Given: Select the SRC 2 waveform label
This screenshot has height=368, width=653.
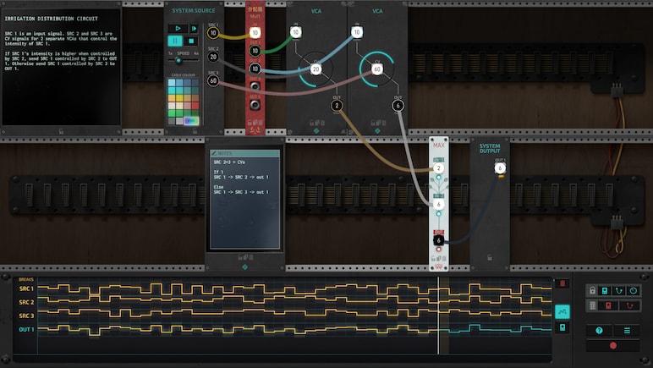Looking at the screenshot, I should tap(27, 302).
